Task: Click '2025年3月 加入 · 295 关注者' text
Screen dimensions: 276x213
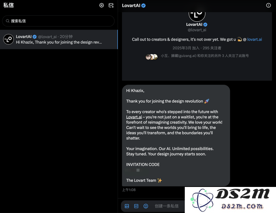Action: click(197, 48)
